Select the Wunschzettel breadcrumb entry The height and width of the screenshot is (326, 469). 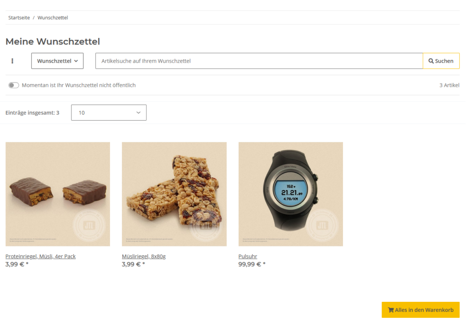coord(53,17)
